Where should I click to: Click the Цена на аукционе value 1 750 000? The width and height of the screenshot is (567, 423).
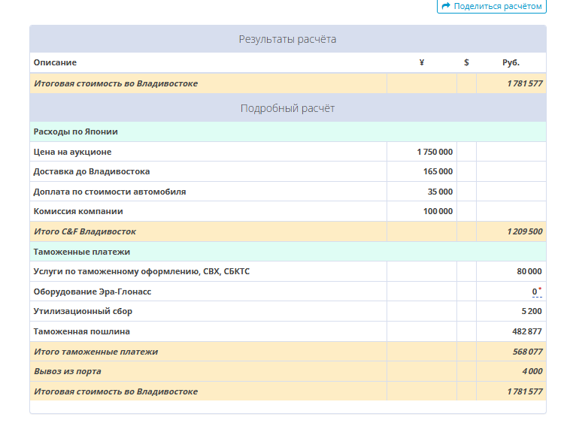tap(435, 152)
